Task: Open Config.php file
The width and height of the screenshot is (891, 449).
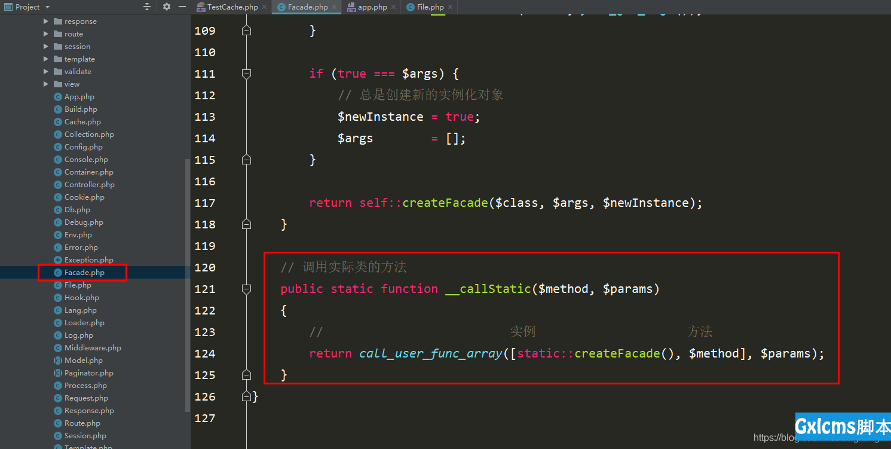Action: pos(84,147)
